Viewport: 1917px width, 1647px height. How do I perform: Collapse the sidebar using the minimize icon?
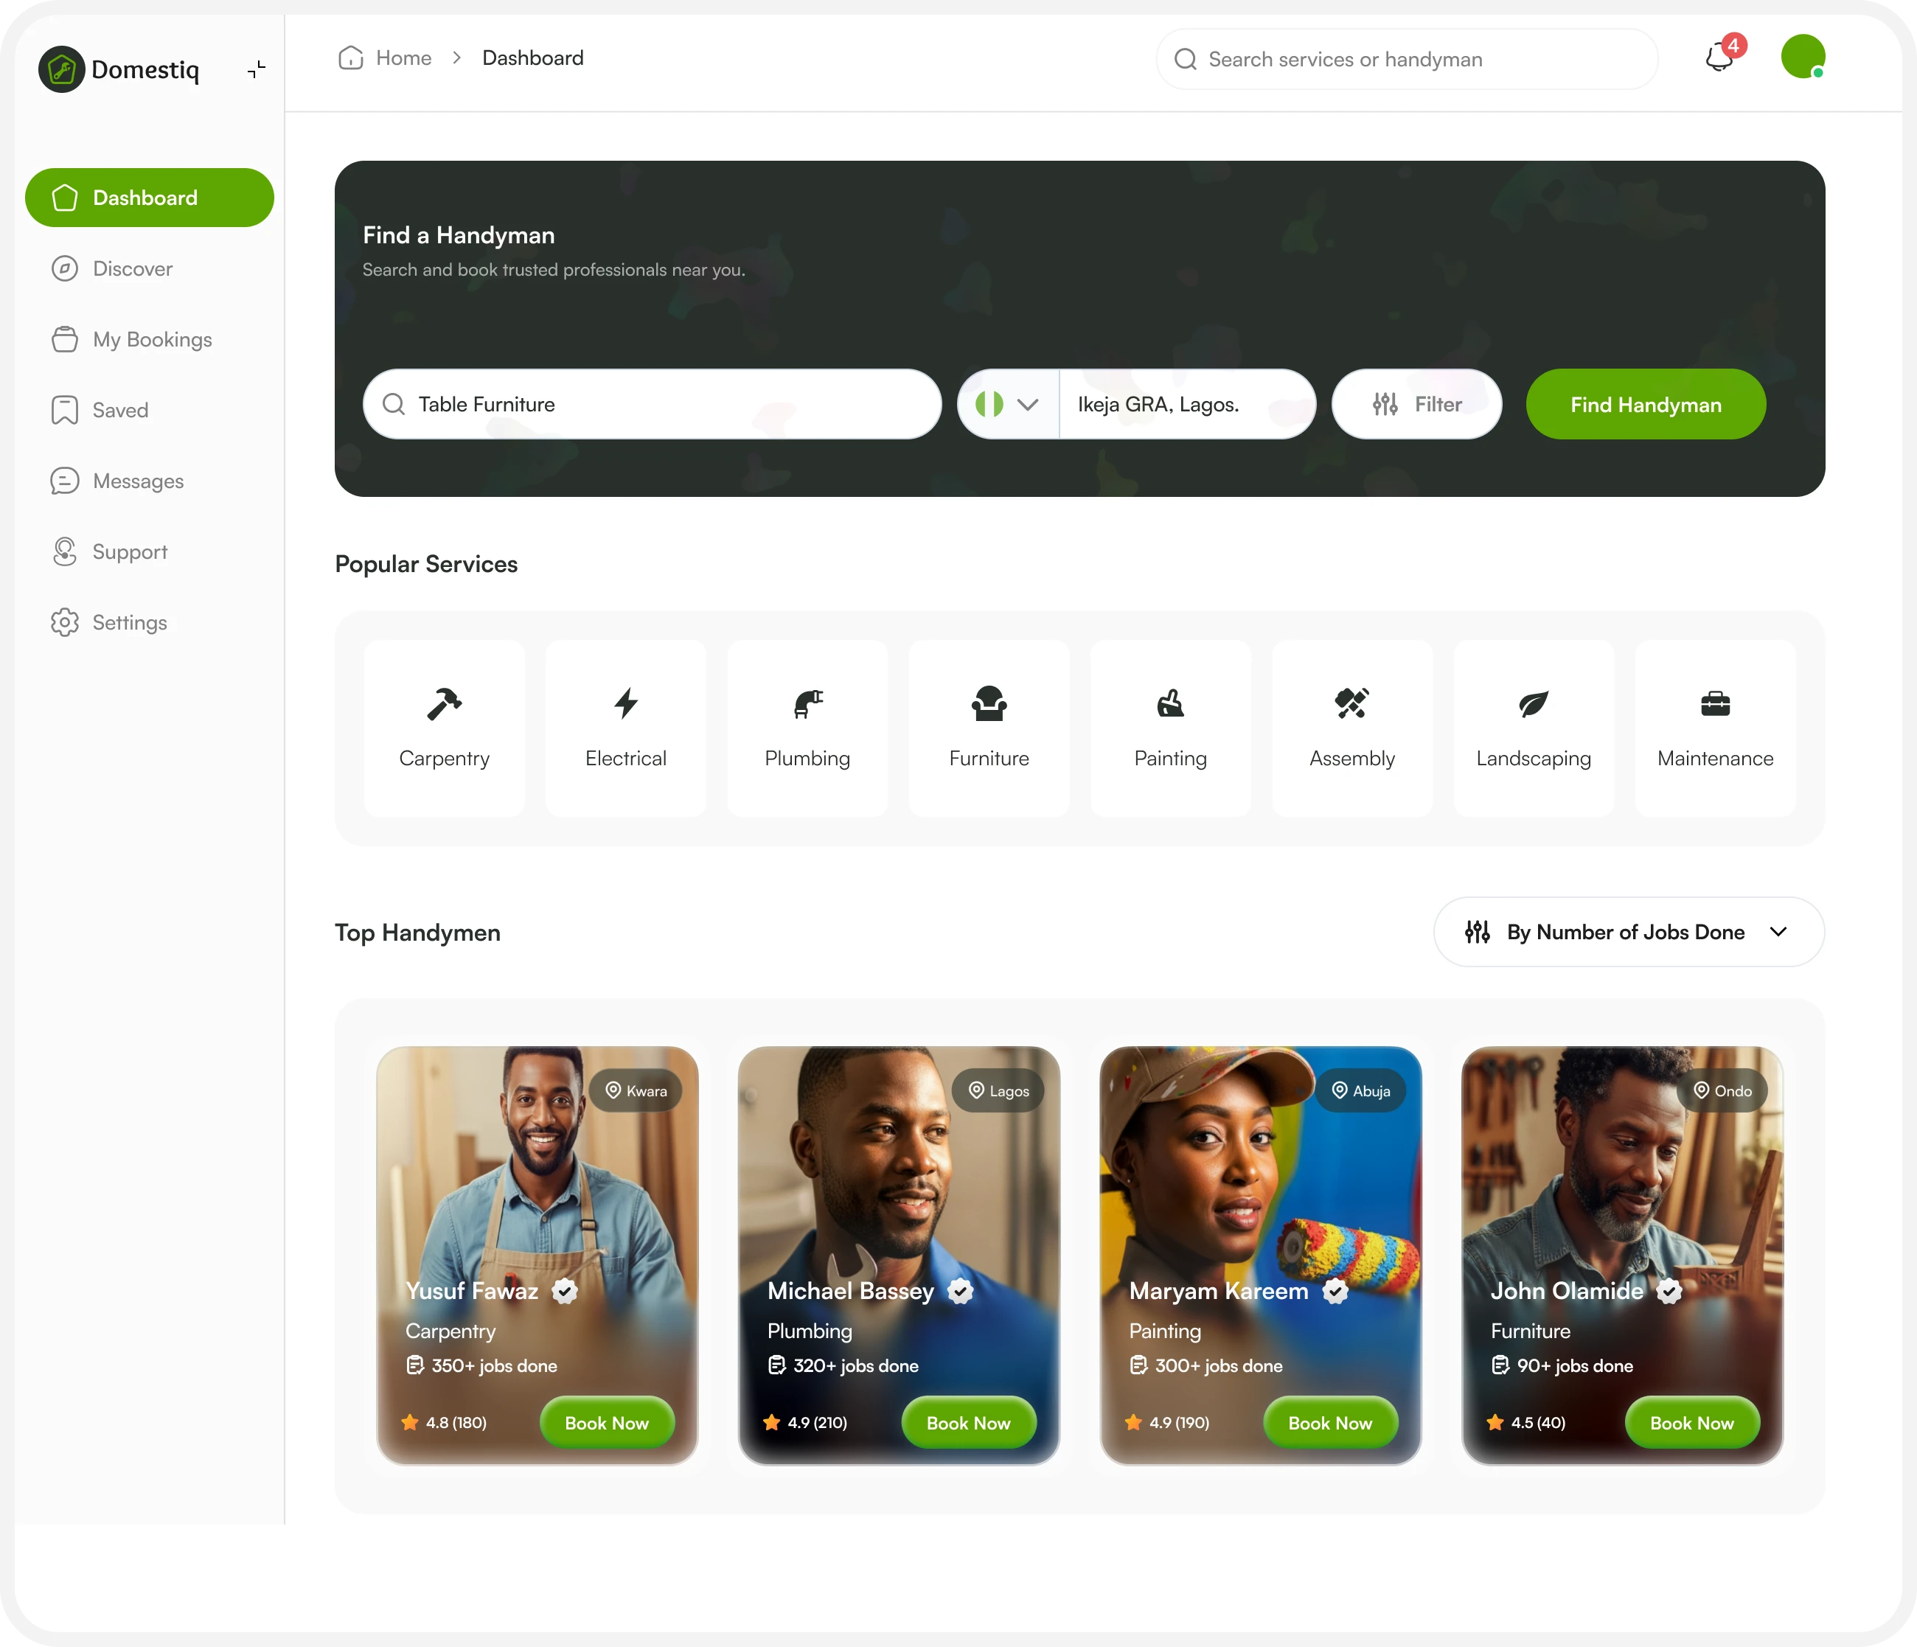tap(257, 69)
